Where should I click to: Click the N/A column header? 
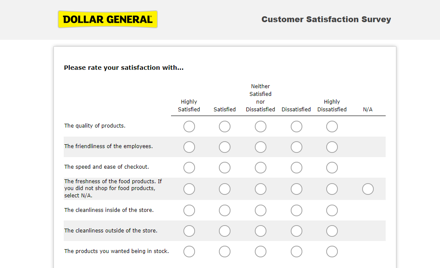[368, 109]
